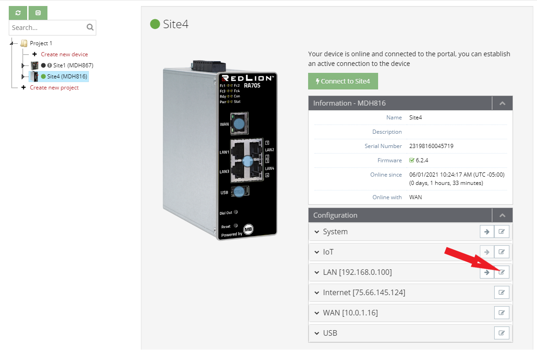This screenshot has width=537, height=350.
Task: Focus the Search input field
Action: coord(52,27)
